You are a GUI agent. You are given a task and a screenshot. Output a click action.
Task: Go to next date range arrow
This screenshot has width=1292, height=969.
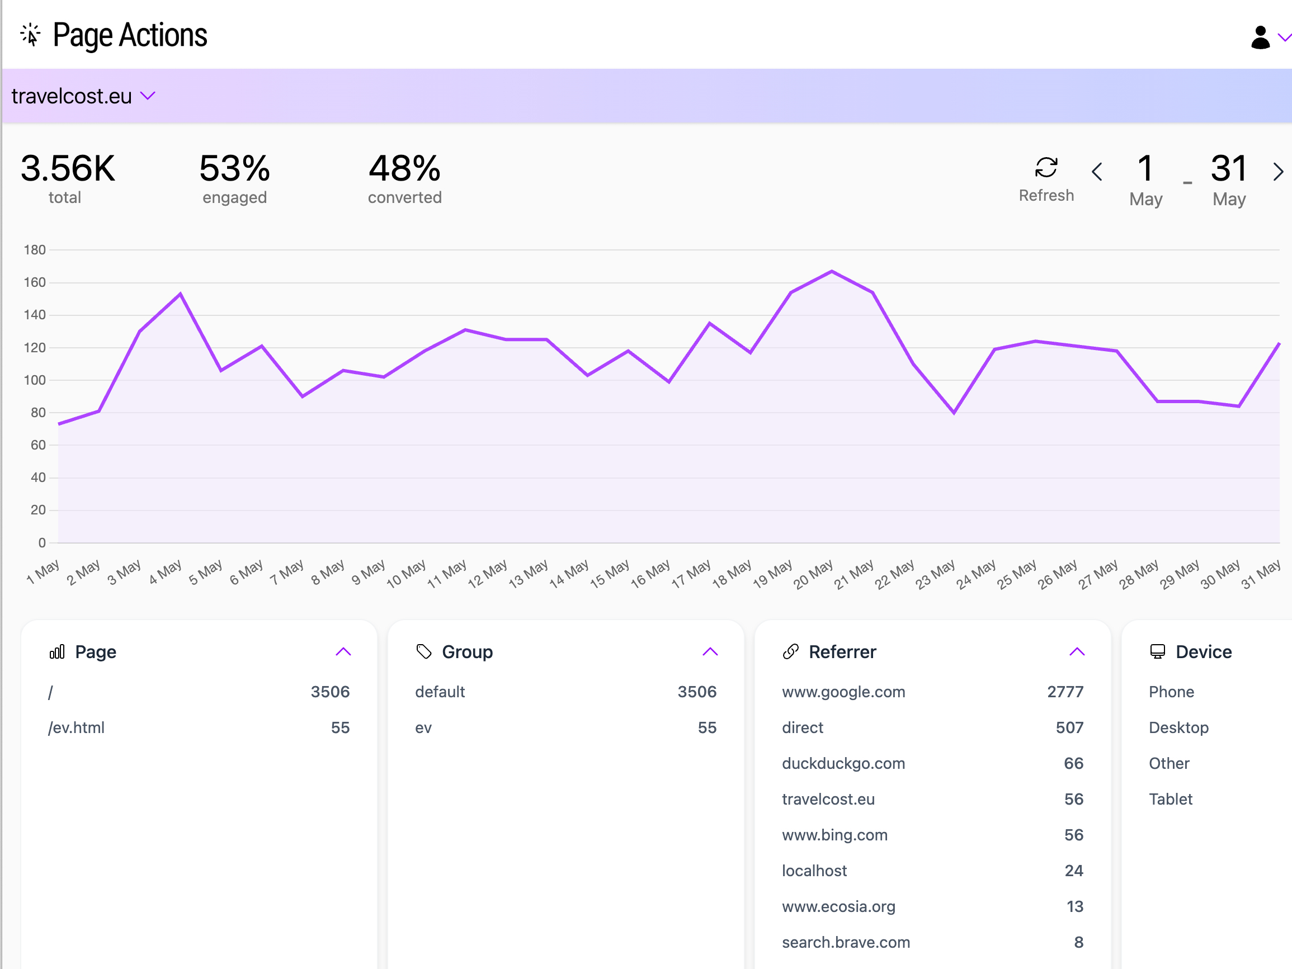[1277, 172]
